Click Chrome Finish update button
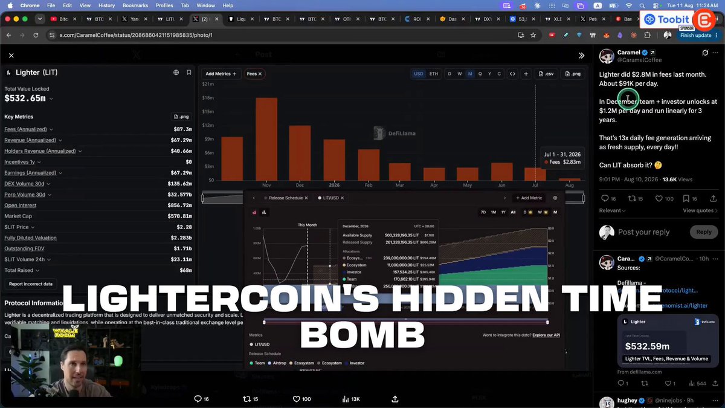 pyautogui.click(x=695, y=35)
